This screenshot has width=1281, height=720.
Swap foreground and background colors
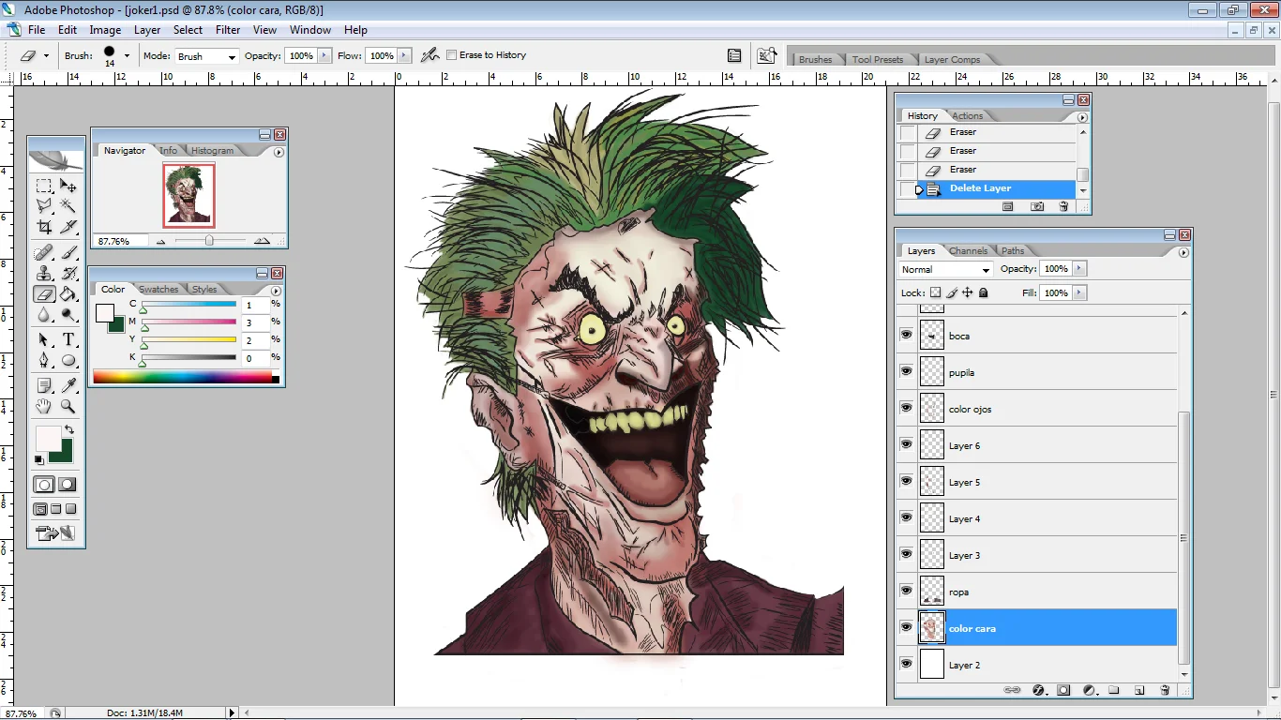[68, 429]
